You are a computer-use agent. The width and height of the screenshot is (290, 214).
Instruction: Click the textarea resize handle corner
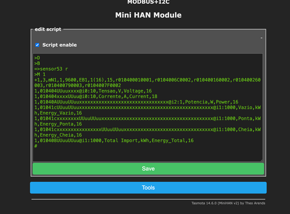coord(261,160)
